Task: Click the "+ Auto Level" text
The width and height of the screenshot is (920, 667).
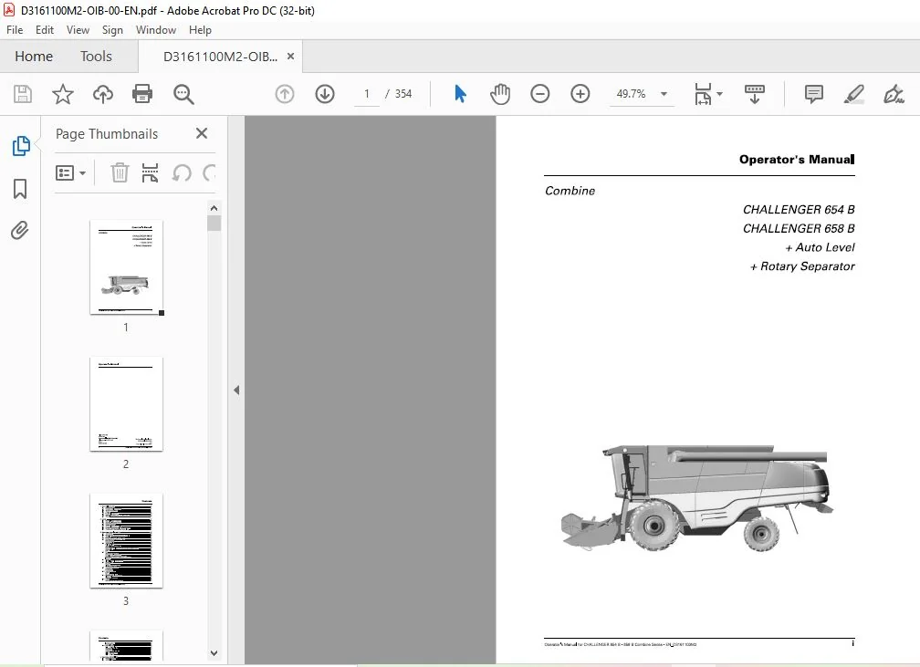Action: (820, 247)
